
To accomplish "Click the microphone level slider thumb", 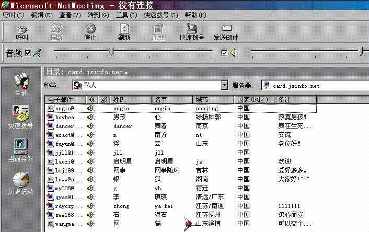I will 111,51.
